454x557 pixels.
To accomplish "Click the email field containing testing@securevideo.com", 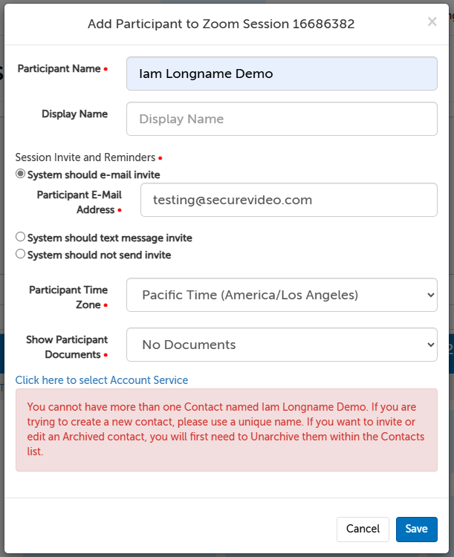I will [288, 200].
